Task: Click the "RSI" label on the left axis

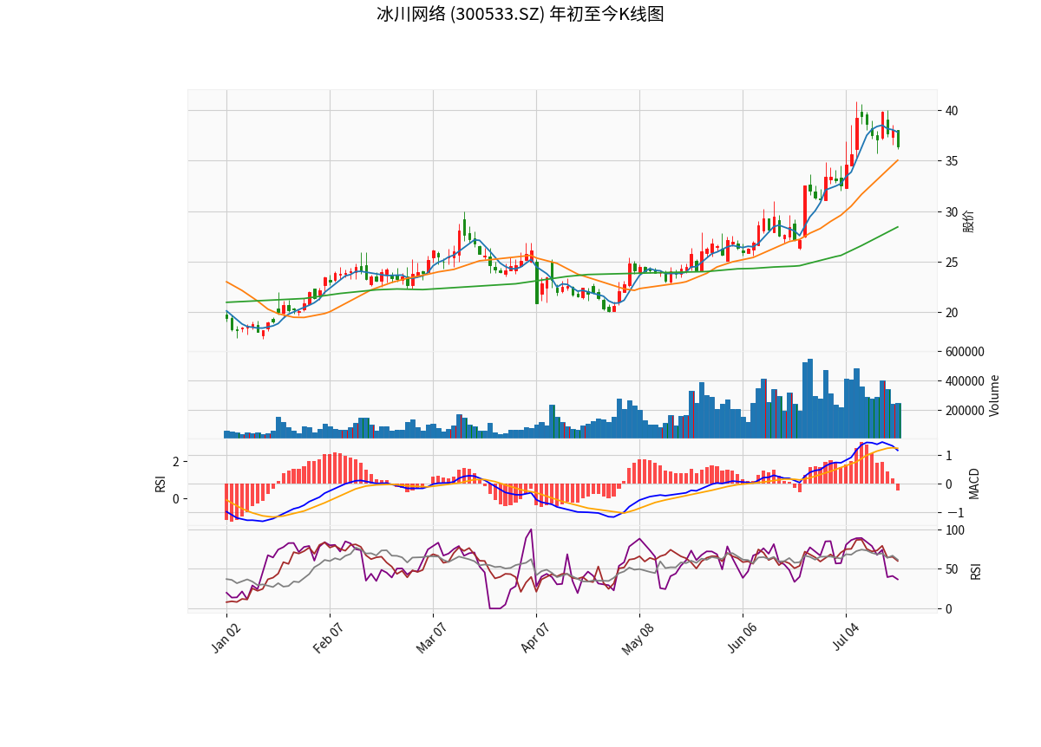Action: (x=160, y=483)
